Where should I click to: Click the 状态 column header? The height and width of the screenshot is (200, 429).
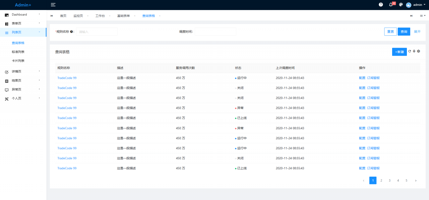pos(238,68)
